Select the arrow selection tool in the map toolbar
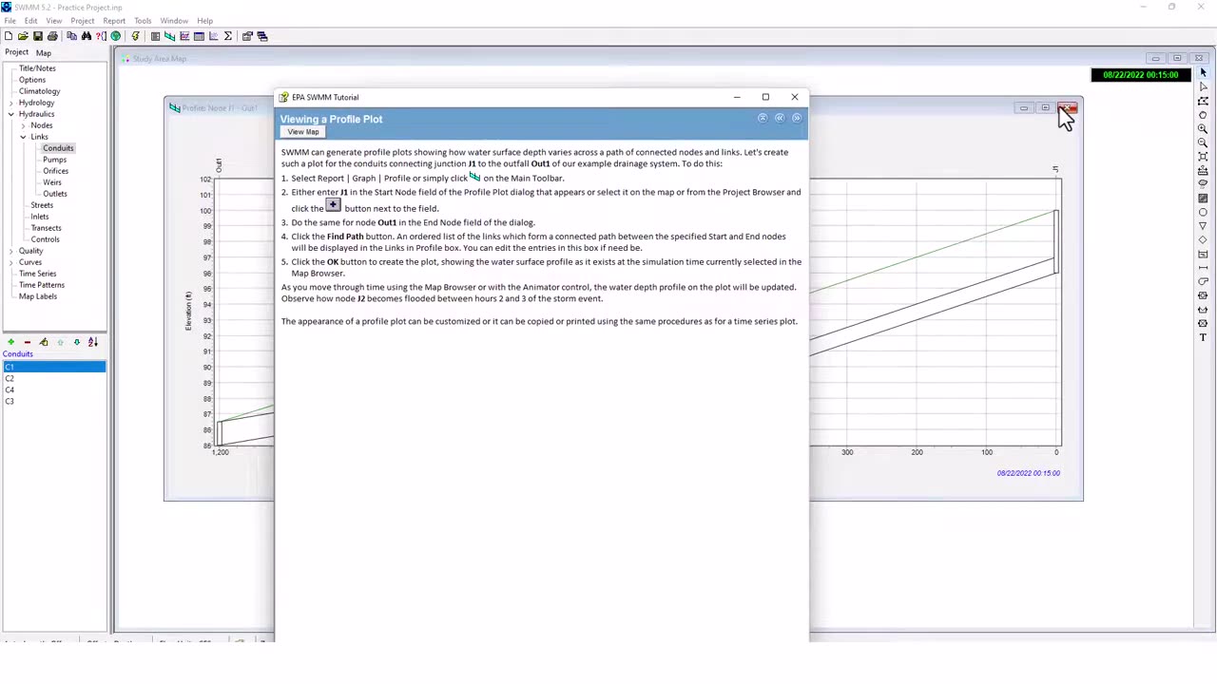Screen dimensions: 1217x684 coord(1203,72)
